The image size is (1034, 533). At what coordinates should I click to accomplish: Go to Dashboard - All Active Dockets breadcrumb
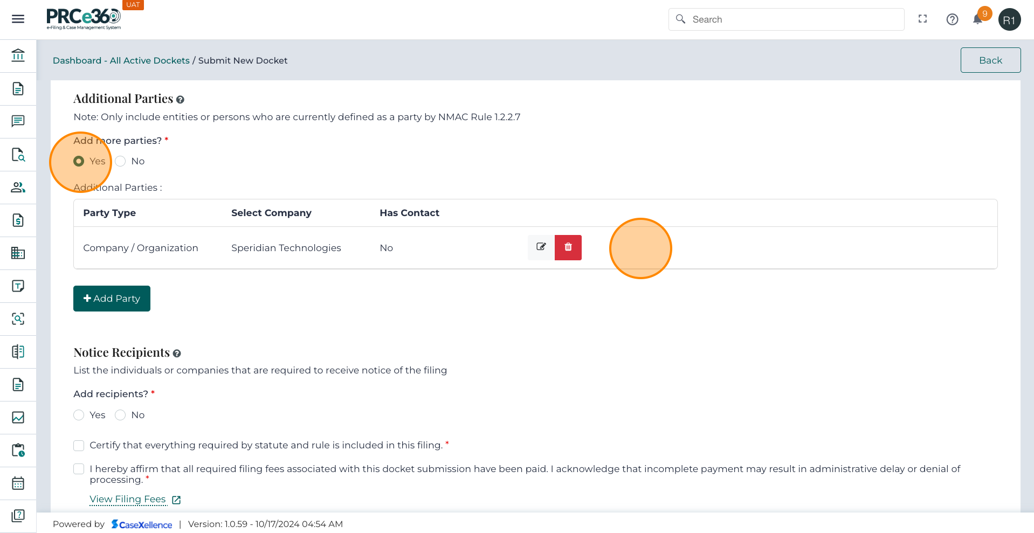point(121,60)
